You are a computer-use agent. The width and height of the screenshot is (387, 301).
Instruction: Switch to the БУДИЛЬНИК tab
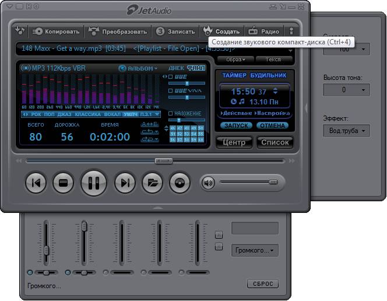tap(268, 75)
